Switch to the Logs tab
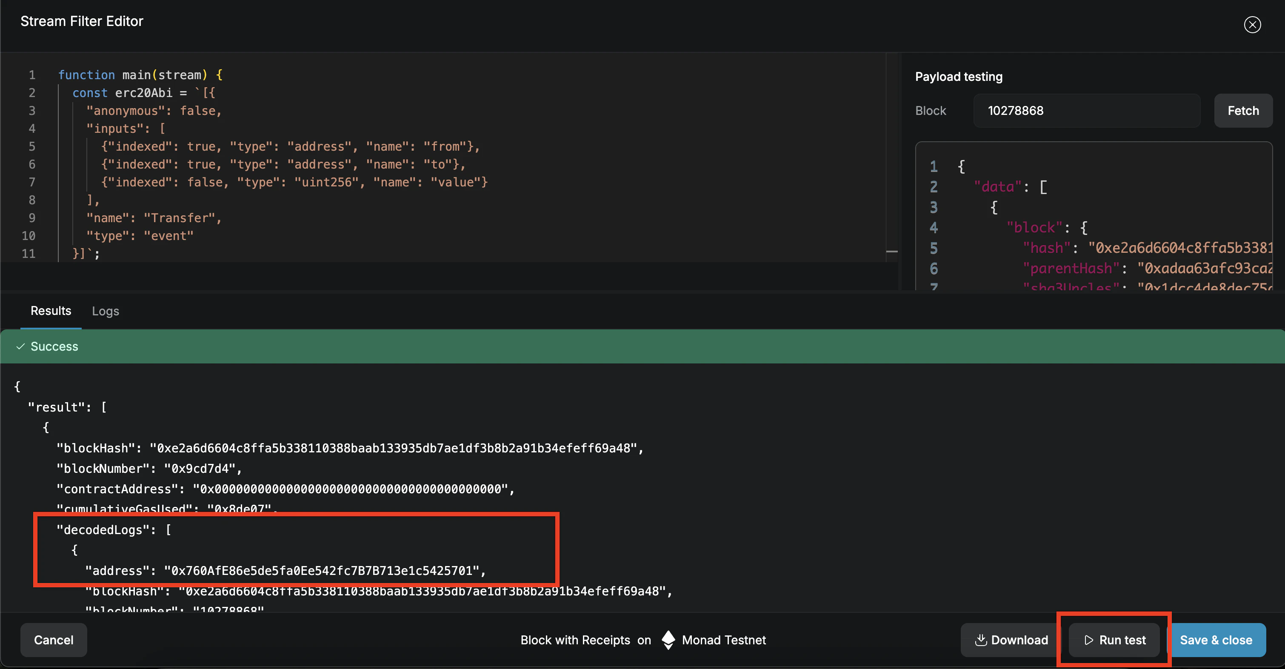Screen dimensions: 1285x669 click(105, 311)
